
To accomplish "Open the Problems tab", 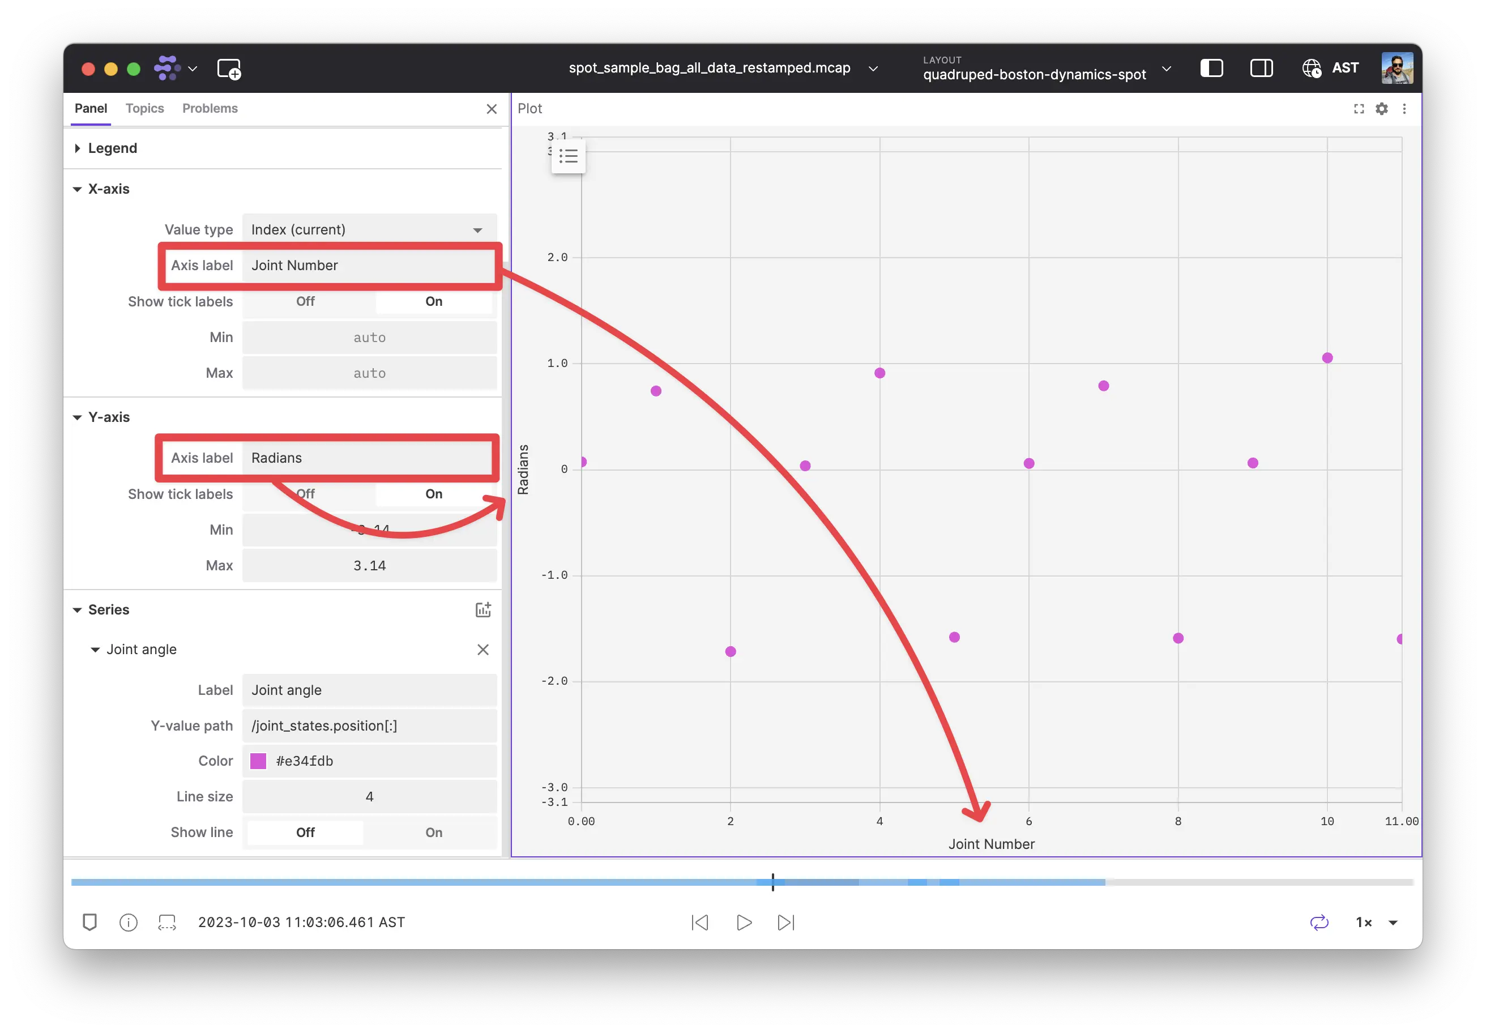I will 210,108.
